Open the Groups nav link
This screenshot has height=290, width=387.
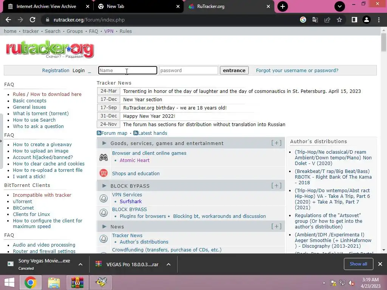pyautogui.click(x=74, y=31)
